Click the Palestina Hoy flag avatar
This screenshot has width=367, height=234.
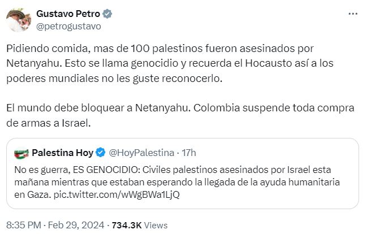[21, 153]
